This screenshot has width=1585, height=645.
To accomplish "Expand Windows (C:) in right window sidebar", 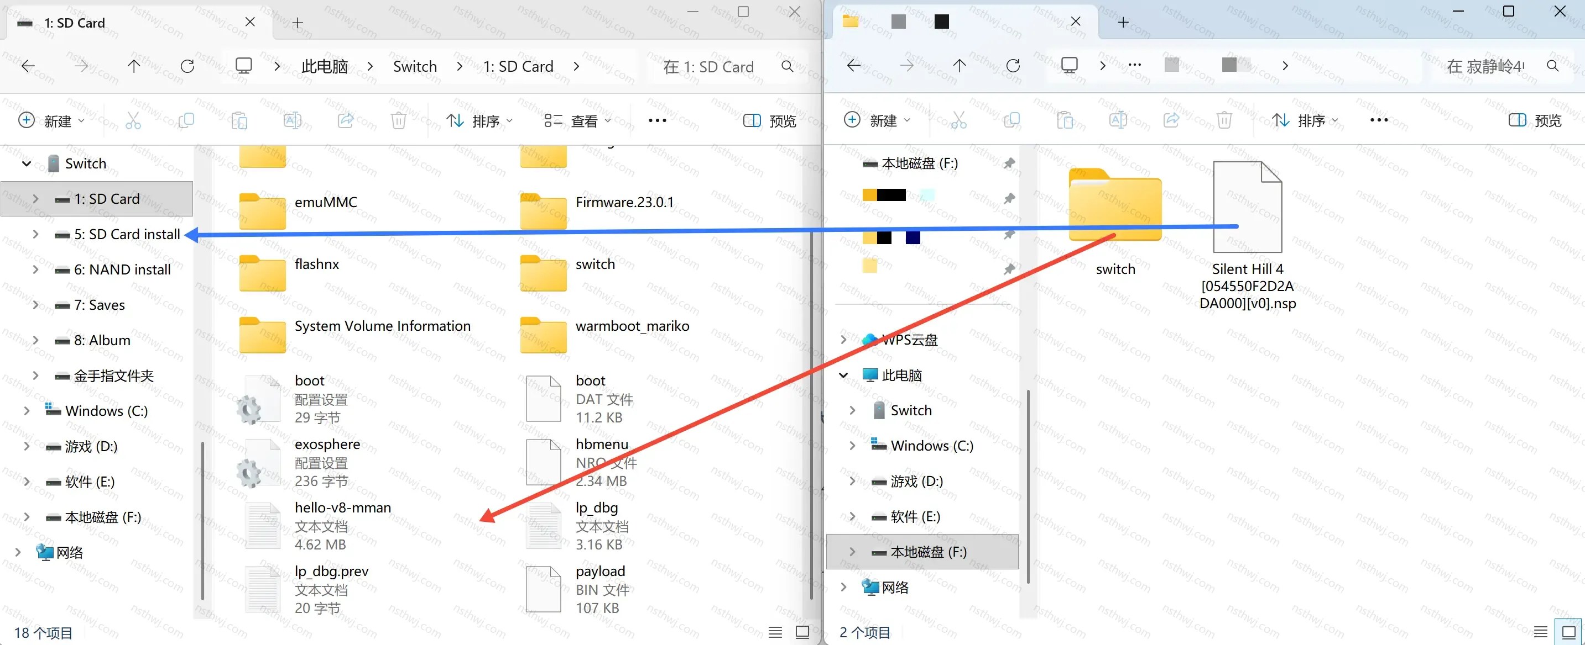I will pos(852,445).
